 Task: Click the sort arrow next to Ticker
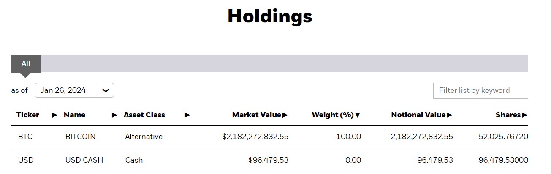tap(54, 115)
